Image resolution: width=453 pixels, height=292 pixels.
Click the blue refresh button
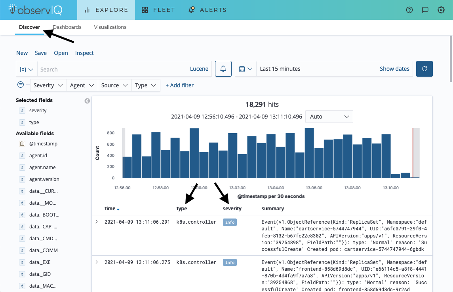tap(424, 69)
